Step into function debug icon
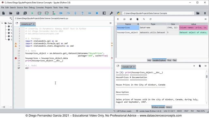The image size is (209, 118). (75, 13)
